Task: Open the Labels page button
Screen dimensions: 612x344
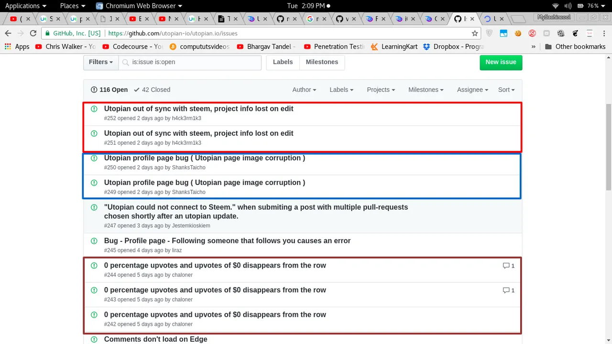Action: [283, 62]
